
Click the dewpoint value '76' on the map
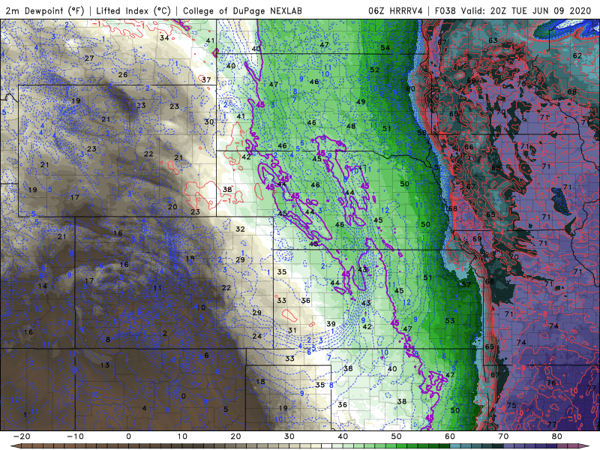pos(551,382)
